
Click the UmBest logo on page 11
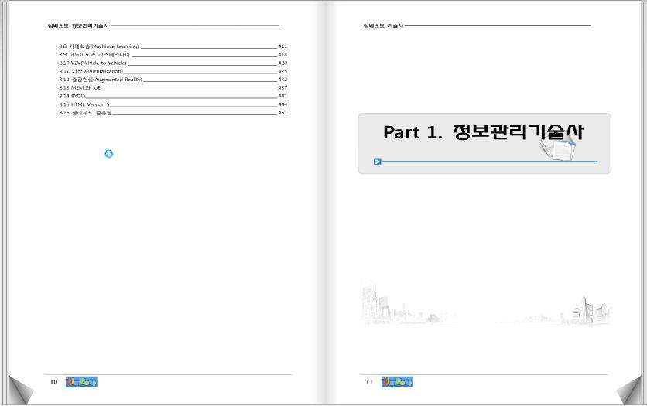[x=397, y=382]
